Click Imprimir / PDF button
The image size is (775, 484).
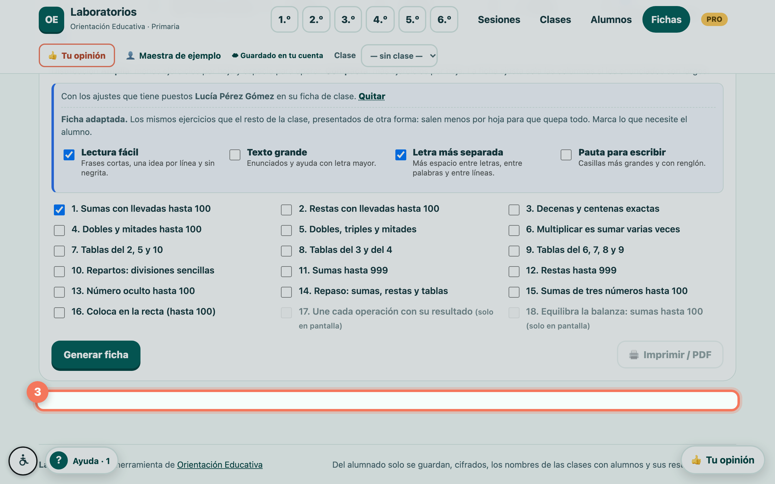(x=670, y=355)
